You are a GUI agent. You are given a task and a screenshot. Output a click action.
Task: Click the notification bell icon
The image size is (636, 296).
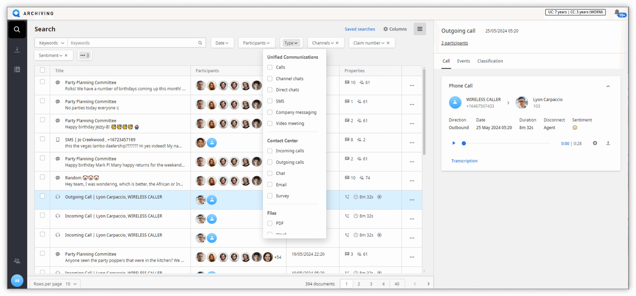(617, 13)
